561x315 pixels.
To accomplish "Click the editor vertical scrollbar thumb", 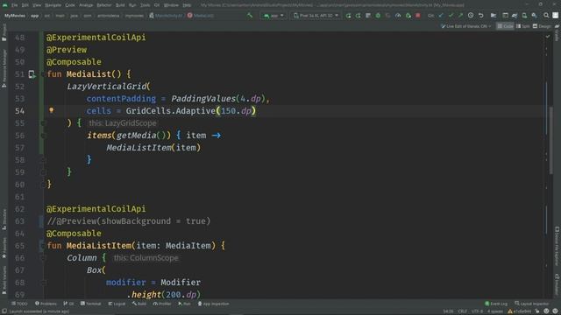I will pos(551,140).
